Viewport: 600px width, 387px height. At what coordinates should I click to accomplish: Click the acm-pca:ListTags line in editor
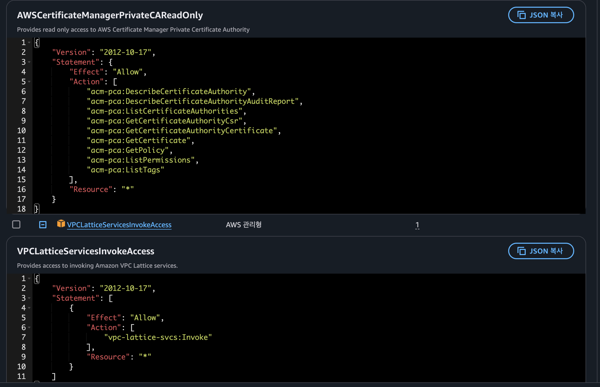(125, 170)
